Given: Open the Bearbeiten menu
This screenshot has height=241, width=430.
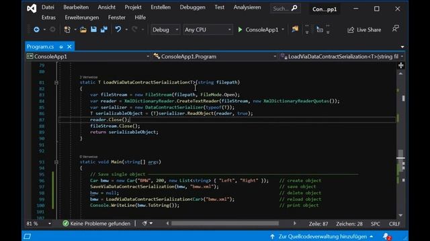Looking at the screenshot, I should click(76, 7).
